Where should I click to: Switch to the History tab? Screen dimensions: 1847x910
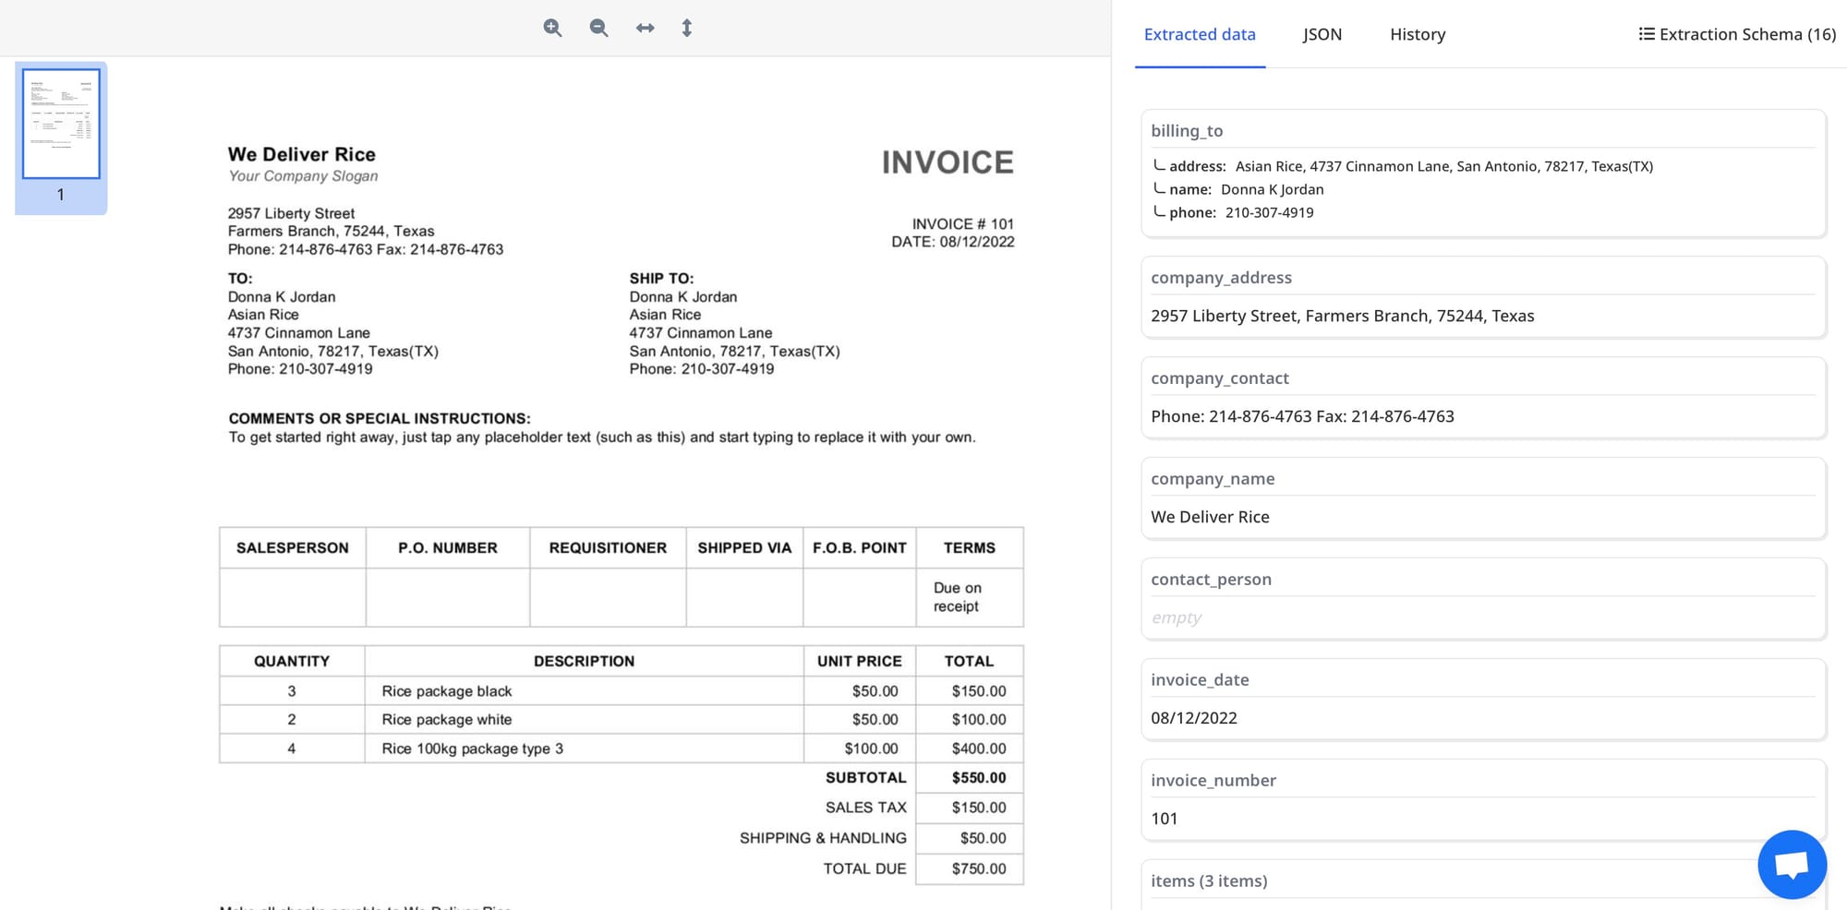click(x=1417, y=34)
